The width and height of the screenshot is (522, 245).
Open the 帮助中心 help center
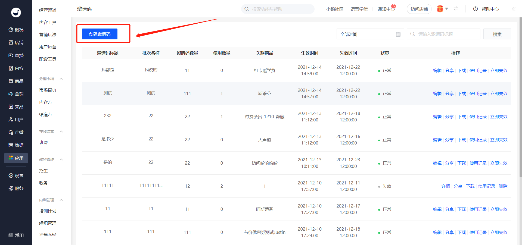coord(486,9)
